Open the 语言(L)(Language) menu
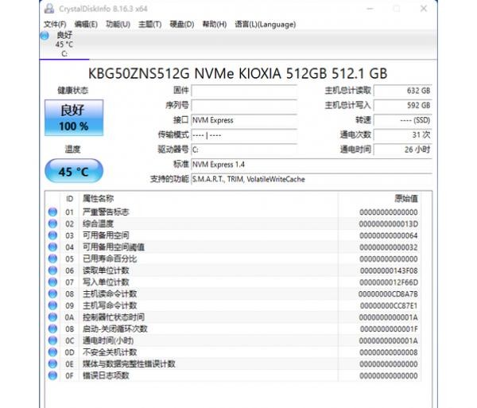Screen dimensions: 477x408 coord(265,25)
